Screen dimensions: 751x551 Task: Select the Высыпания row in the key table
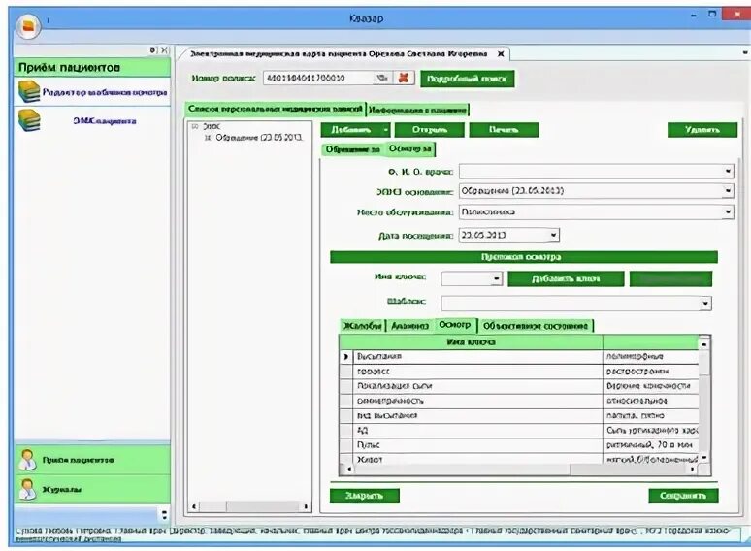[519, 357]
